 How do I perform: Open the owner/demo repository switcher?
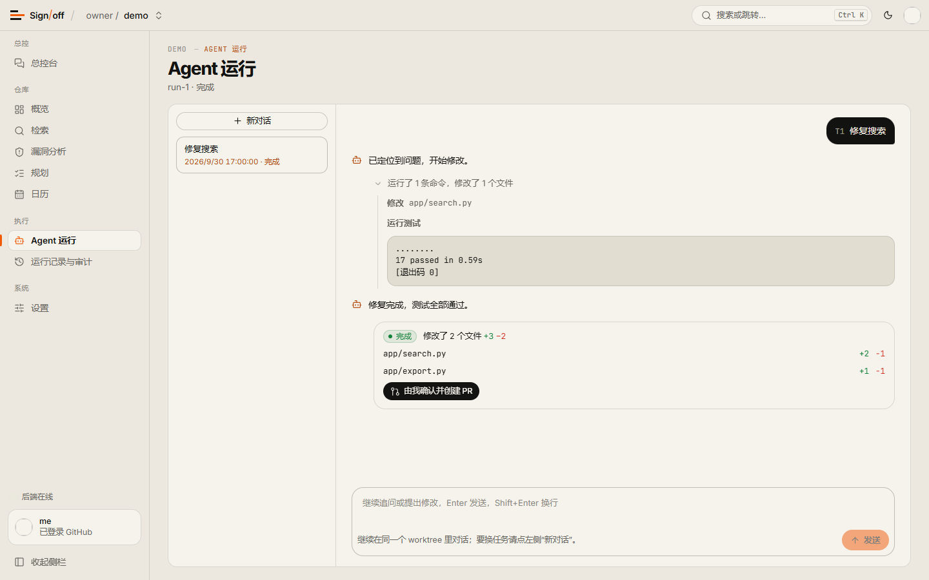pyautogui.click(x=124, y=15)
